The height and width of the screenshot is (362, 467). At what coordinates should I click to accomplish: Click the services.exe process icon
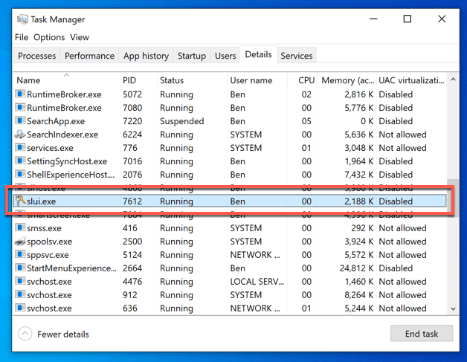[x=20, y=148]
